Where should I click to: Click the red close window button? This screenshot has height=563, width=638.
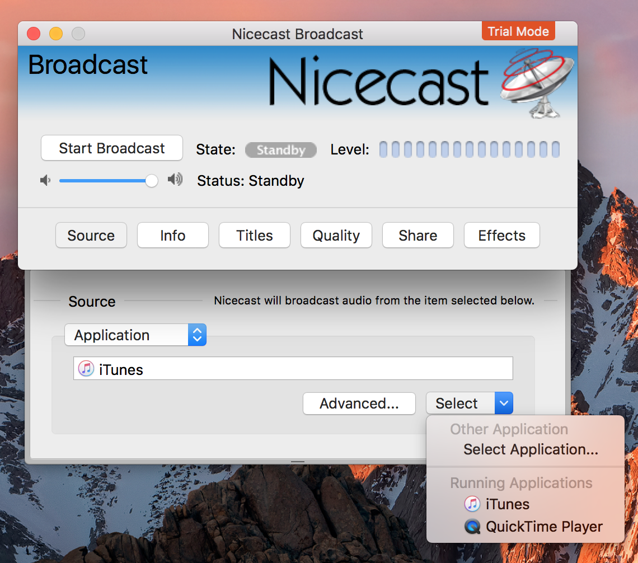click(34, 34)
